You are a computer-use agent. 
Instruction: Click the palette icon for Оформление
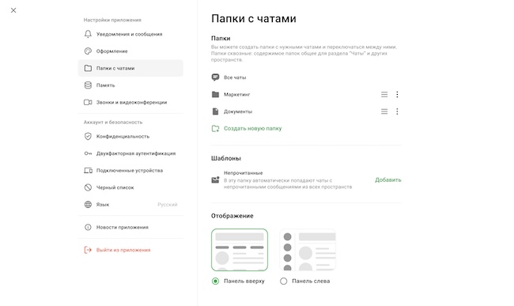click(x=88, y=51)
